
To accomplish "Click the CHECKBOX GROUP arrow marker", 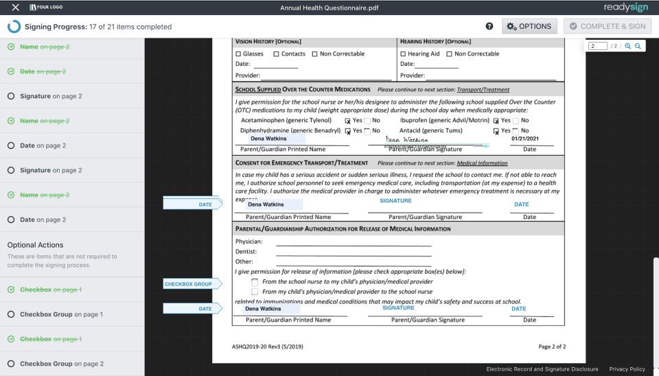I will (x=192, y=284).
